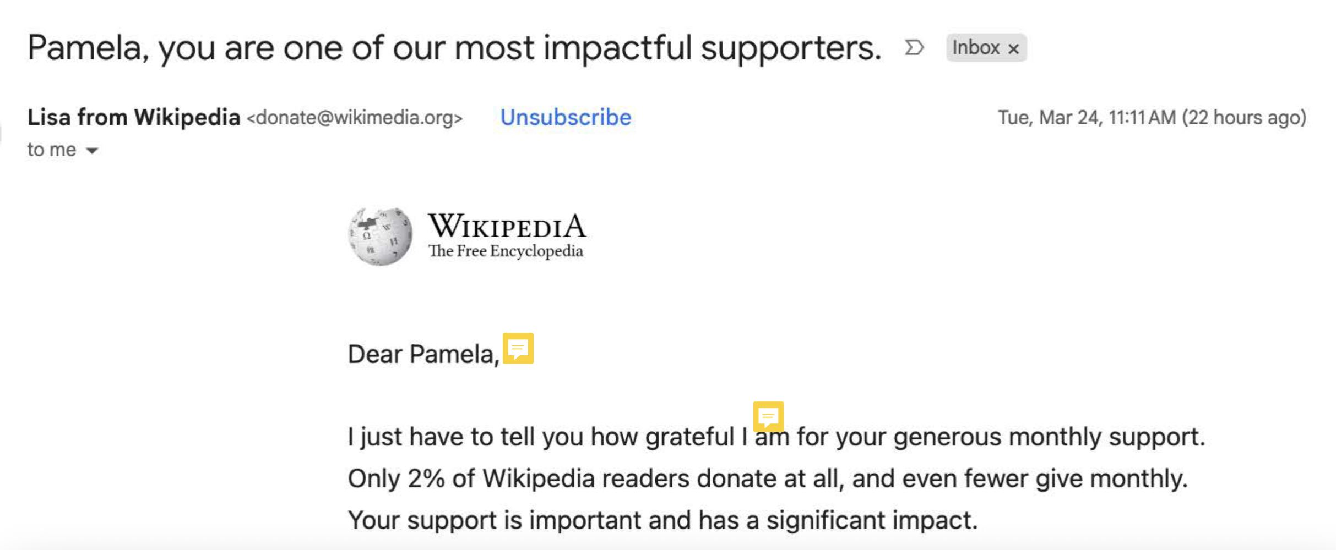Open the yellow comment note above "I am"
Viewport: 1336px width, 550px height.
coord(768,416)
